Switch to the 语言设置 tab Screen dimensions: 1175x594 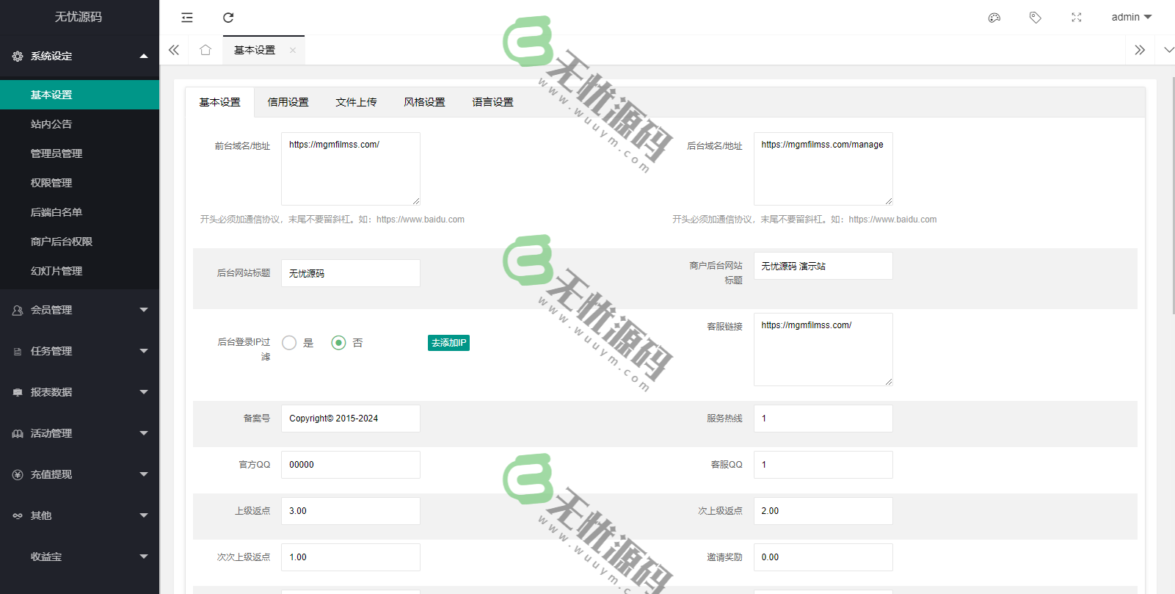point(493,102)
